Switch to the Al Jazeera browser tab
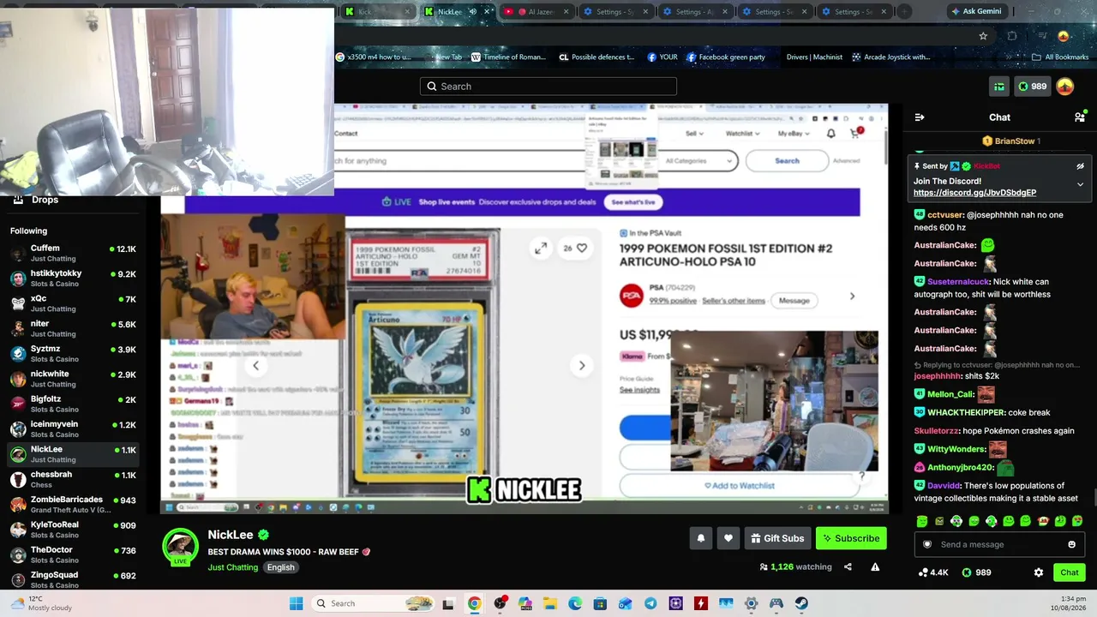1097x617 pixels. point(536,12)
